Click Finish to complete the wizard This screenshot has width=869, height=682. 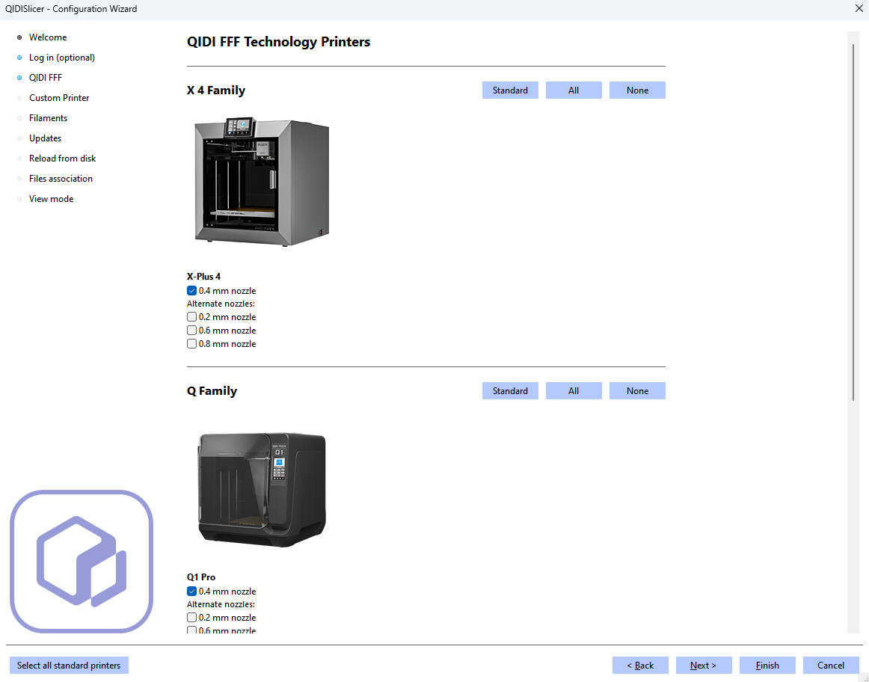(767, 666)
